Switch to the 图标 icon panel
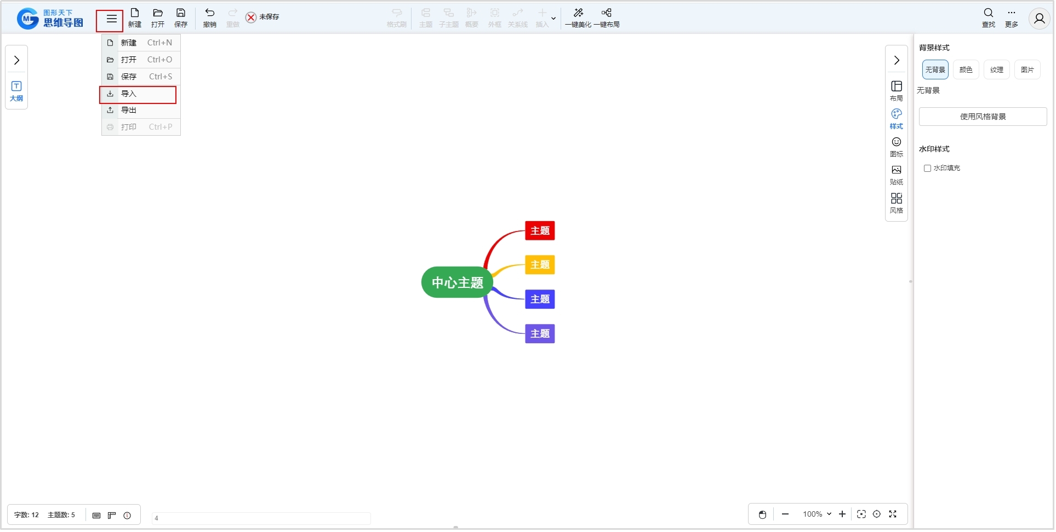This screenshot has width=1056, height=532. (x=897, y=147)
